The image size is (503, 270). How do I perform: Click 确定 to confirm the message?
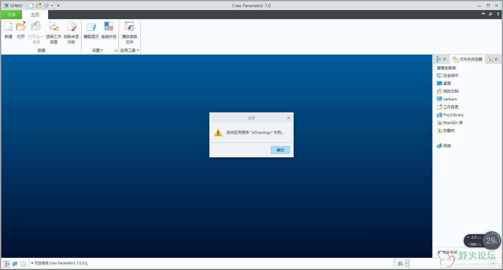(280, 150)
